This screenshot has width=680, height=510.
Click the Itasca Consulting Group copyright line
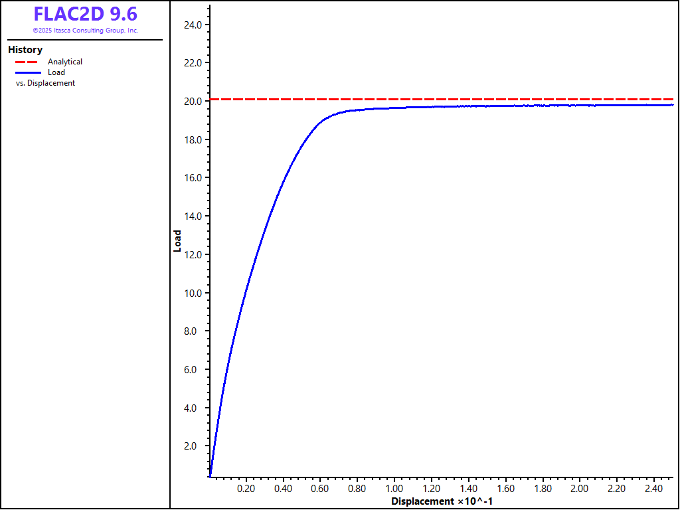[85, 31]
